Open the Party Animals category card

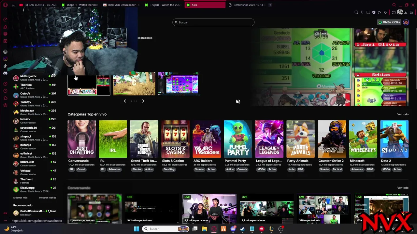tap(300, 139)
